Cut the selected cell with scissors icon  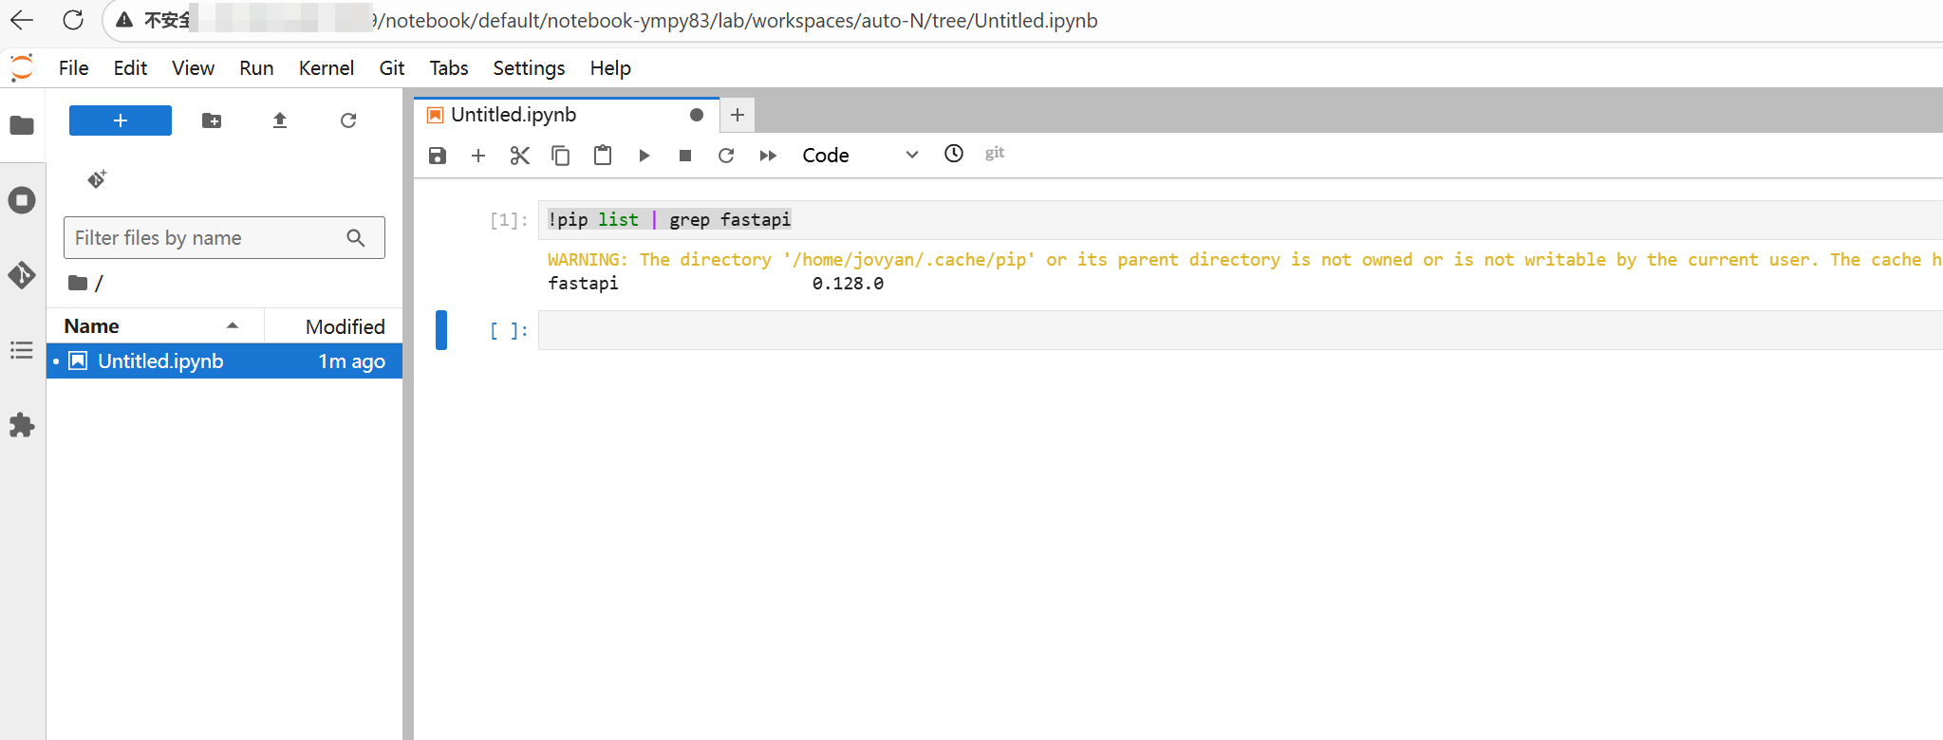519,156
